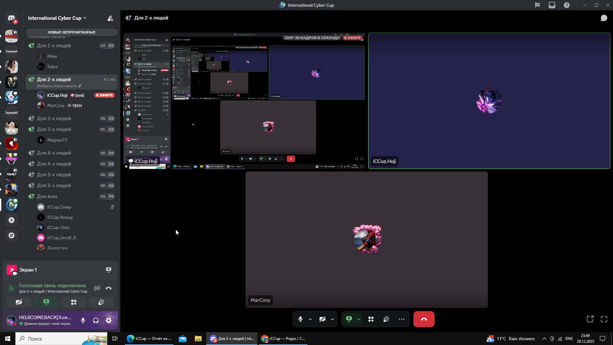Mute the microphone in call controls

300,319
